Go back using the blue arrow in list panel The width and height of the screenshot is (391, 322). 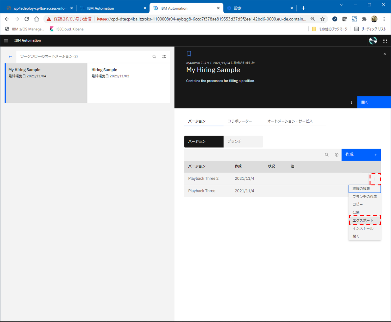(x=10, y=57)
